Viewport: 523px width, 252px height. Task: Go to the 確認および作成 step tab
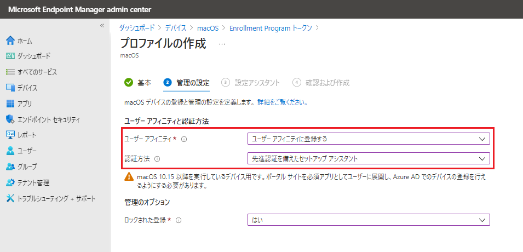(321, 83)
